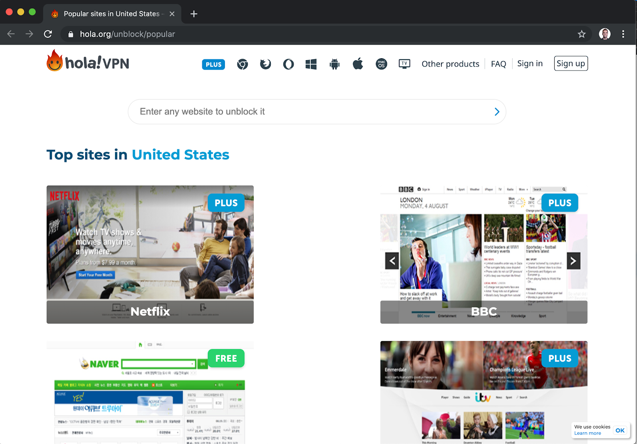Go forward in browser history
Viewport: 637px width, 444px height.
click(29, 34)
